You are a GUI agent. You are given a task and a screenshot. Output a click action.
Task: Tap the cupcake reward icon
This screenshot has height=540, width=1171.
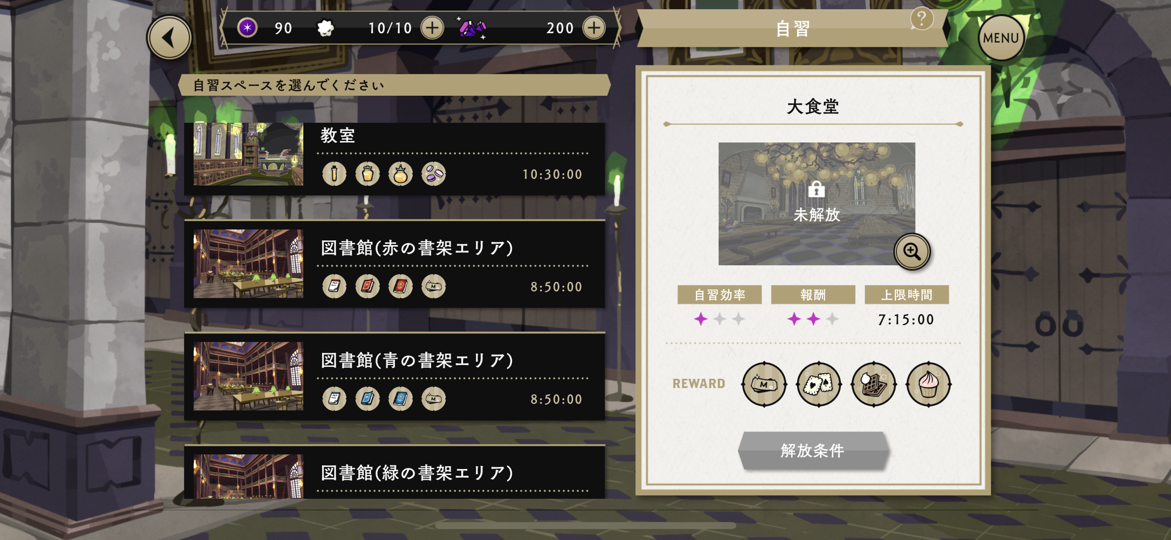pyautogui.click(x=929, y=384)
